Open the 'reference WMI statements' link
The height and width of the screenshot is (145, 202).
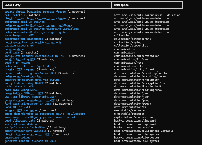click(x=24, y=39)
